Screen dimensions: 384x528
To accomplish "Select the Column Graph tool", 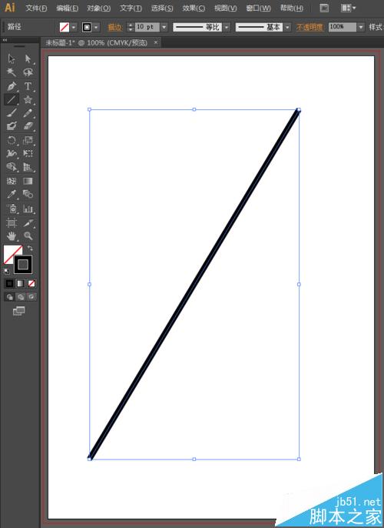I will 28,209.
